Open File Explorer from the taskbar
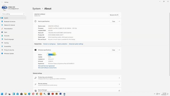 [x=25, y=94]
